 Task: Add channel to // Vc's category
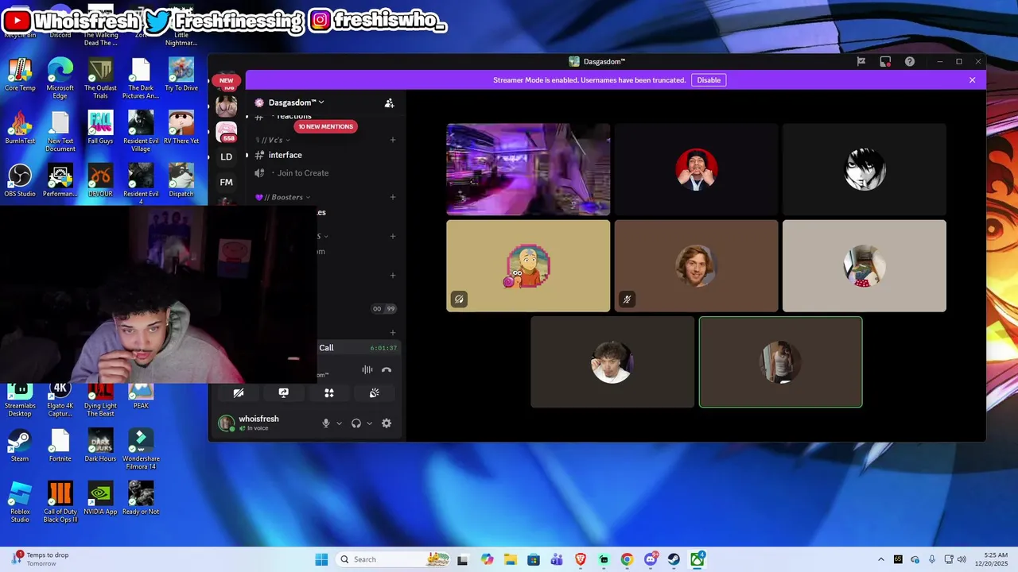pyautogui.click(x=393, y=140)
